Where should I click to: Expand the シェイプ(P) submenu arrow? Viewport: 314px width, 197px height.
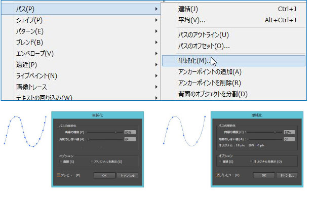tap(156, 20)
